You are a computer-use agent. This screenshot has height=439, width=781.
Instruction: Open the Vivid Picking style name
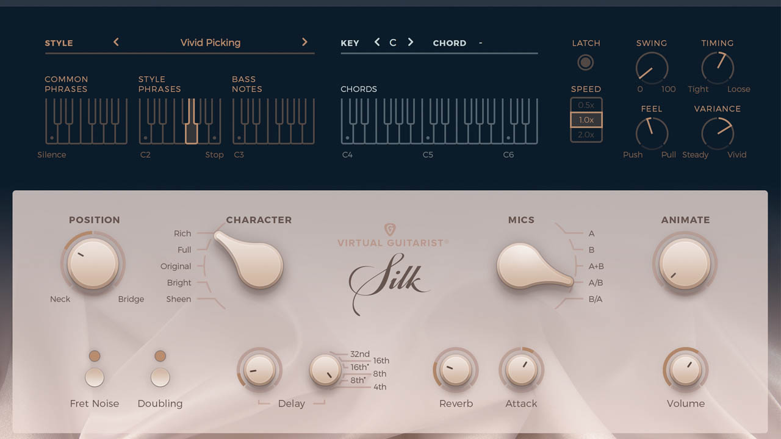(x=211, y=43)
